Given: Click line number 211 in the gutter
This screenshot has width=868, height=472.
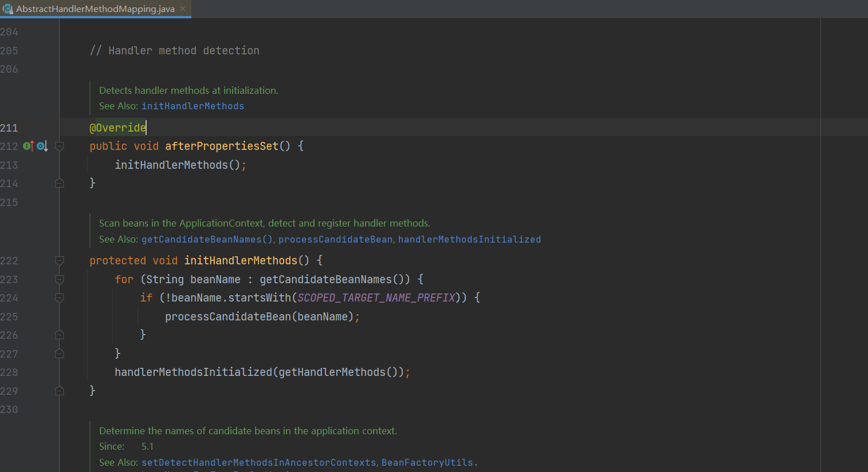Looking at the screenshot, I should [9, 128].
